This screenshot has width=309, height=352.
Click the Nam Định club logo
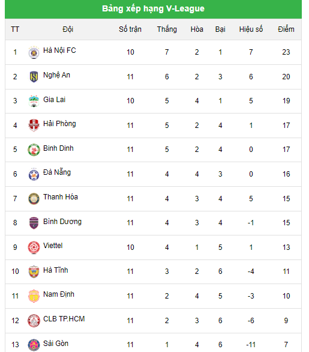coord(34,296)
